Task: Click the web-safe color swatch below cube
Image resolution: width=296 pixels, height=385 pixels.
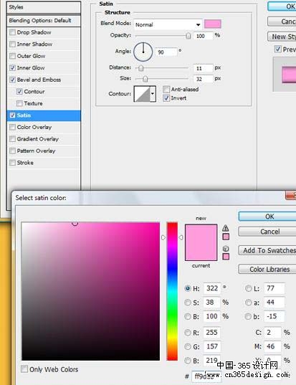Action: (226, 257)
